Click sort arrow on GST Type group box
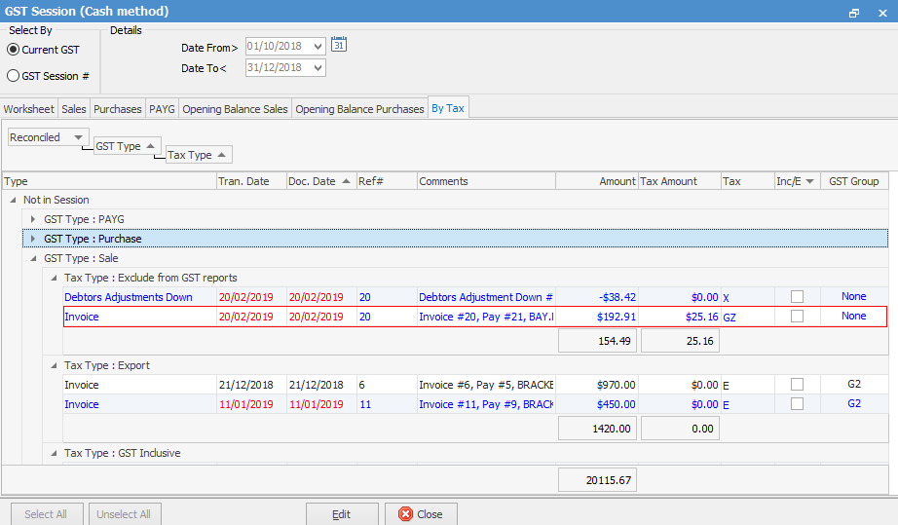Image resolution: width=898 pixels, height=525 pixels. click(x=149, y=146)
